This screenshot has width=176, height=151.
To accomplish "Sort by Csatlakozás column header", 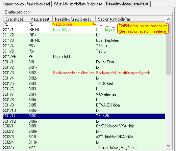I will click(x=16, y=19).
